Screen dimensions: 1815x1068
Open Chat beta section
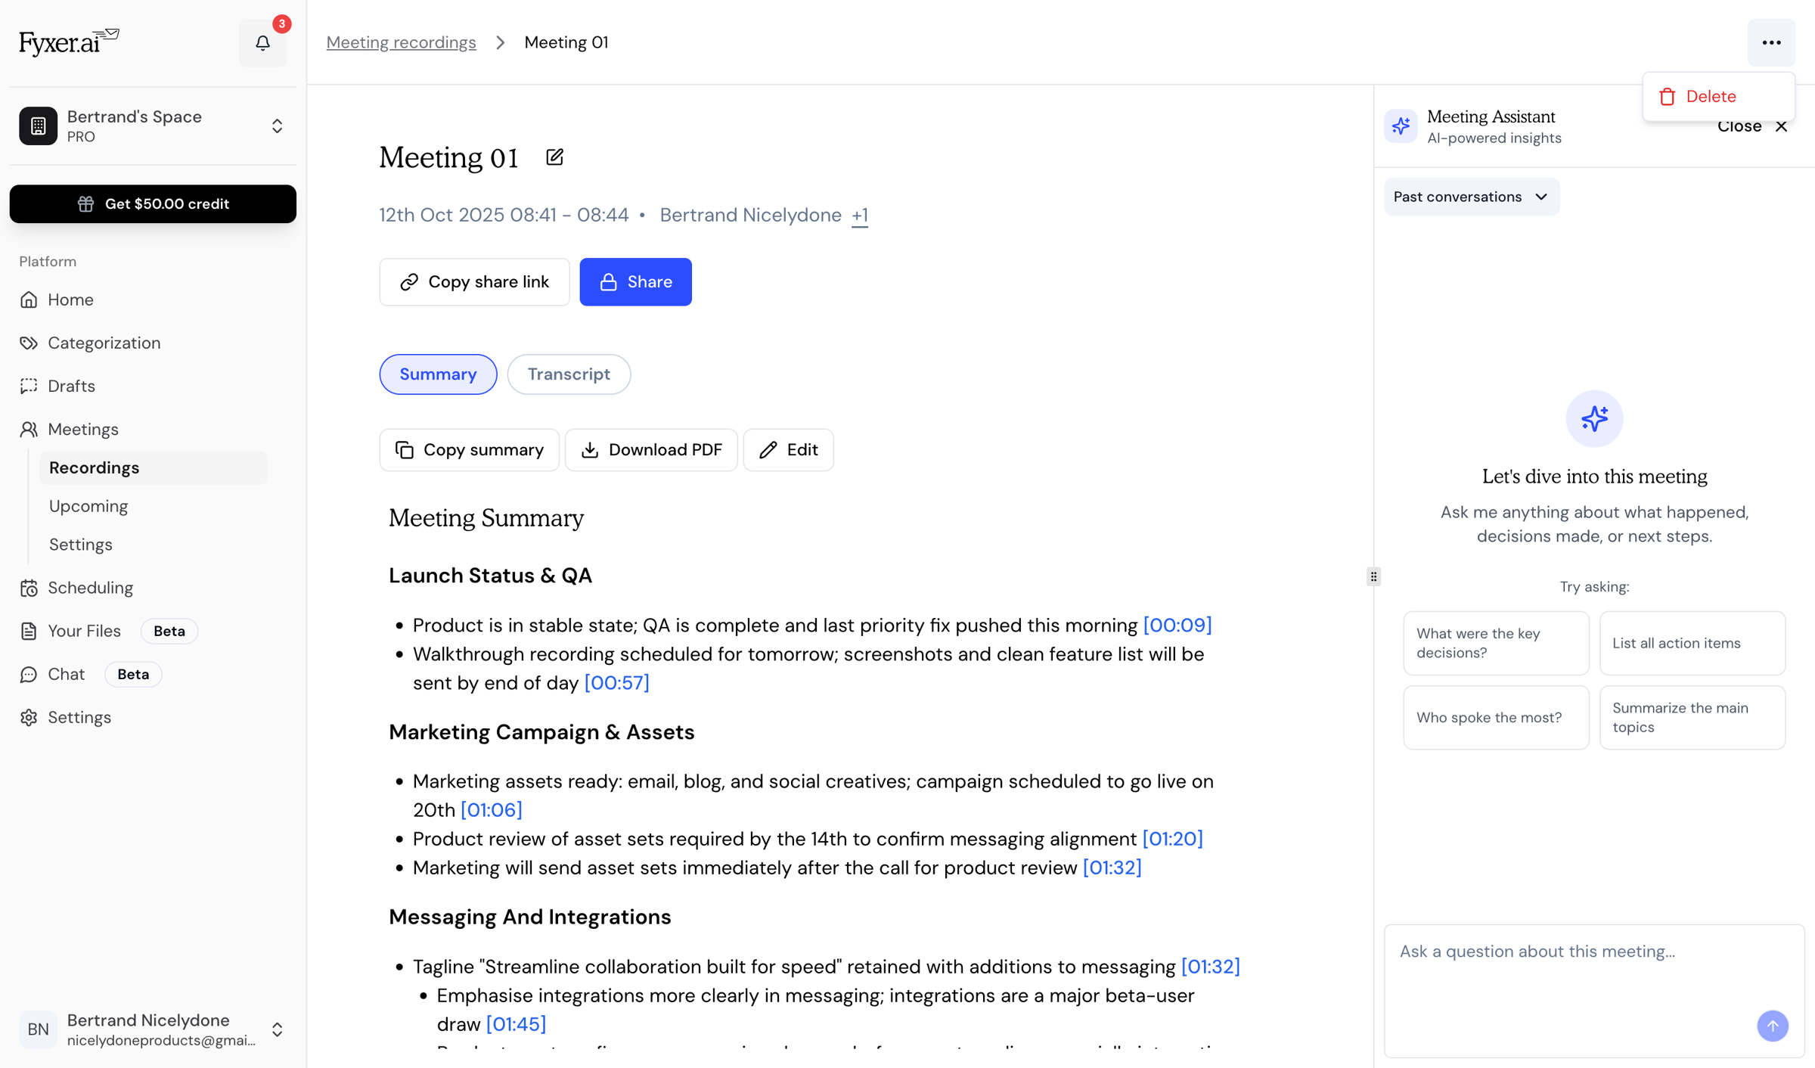coord(153,674)
